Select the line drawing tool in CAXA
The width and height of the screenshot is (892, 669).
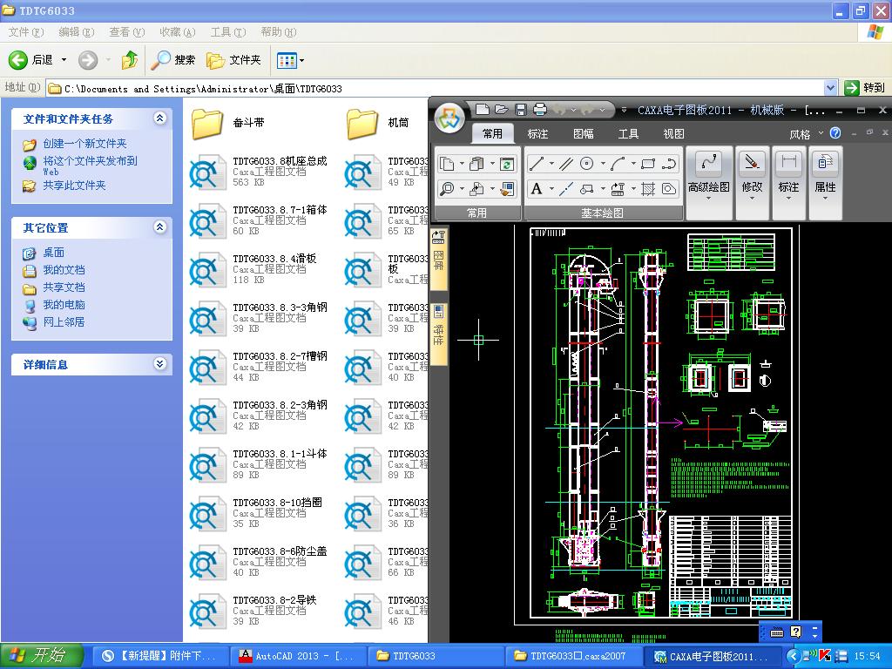537,163
